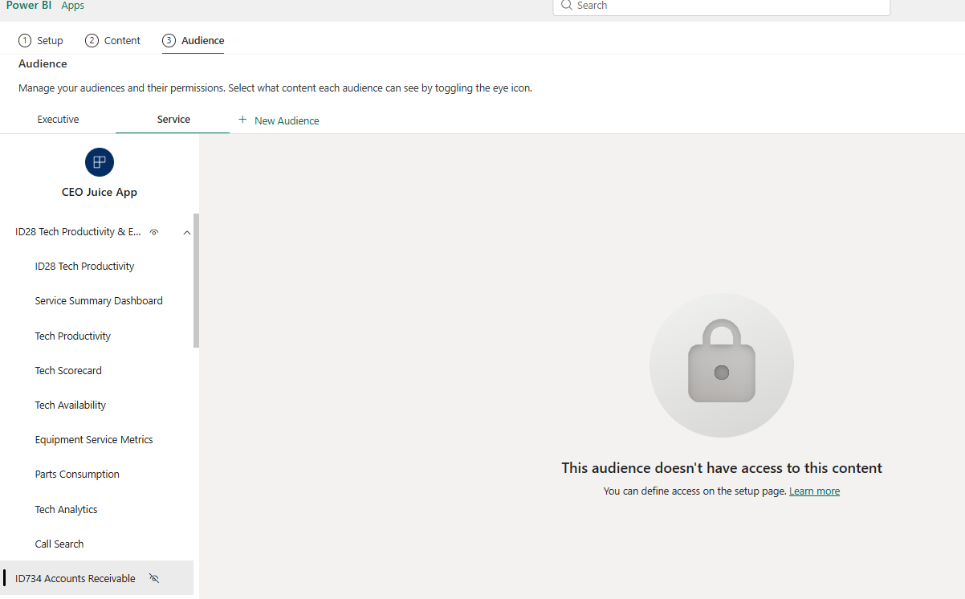Focus the Search input field

(x=722, y=6)
